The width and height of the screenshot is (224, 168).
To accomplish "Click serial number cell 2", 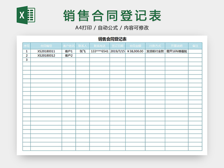I will click(26, 56).
